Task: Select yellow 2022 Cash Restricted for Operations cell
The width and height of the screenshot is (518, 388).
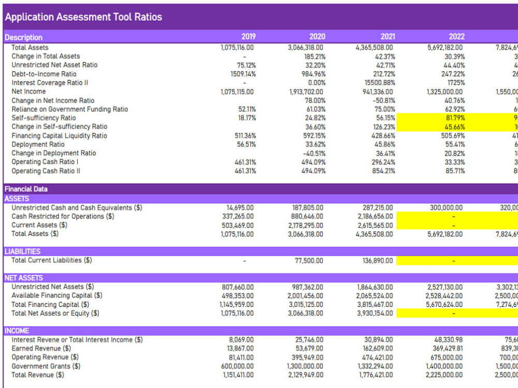Action: 430,216
